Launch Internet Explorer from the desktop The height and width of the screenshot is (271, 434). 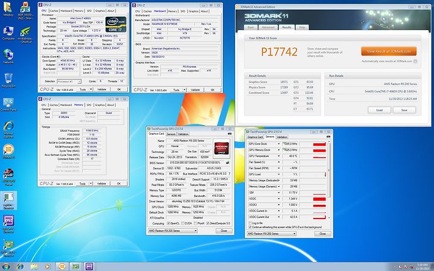(x=8, y=129)
